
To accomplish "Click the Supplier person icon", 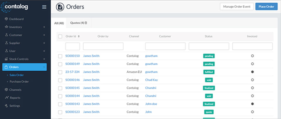I will click(x=6, y=43).
